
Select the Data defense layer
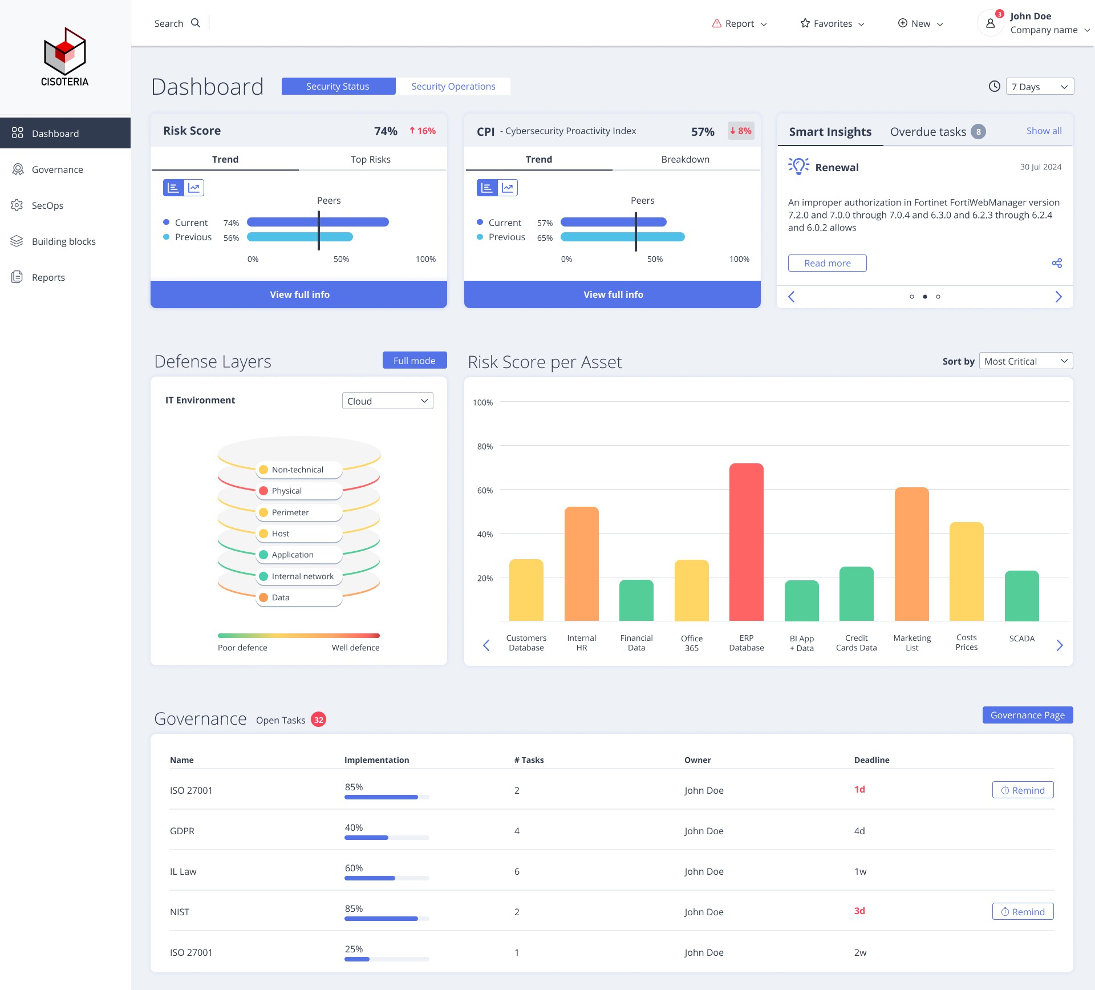pos(299,597)
